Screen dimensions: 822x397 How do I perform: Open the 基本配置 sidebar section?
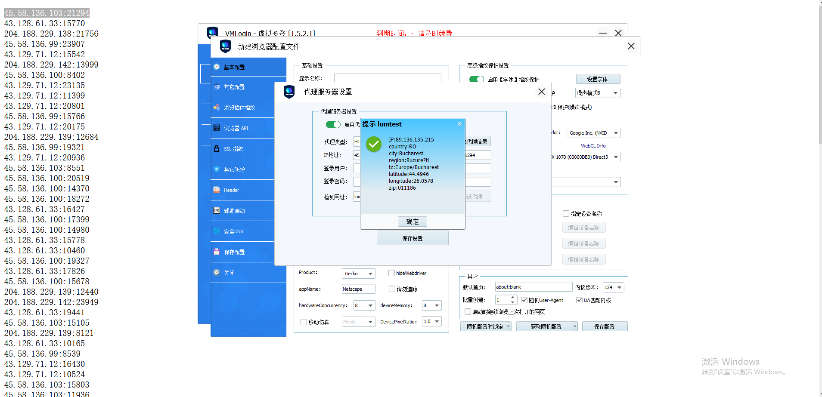(248, 67)
